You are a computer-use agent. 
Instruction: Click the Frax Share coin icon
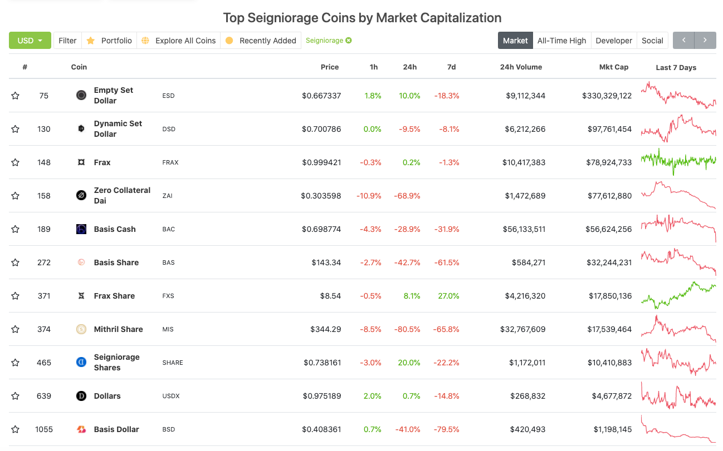coord(81,295)
